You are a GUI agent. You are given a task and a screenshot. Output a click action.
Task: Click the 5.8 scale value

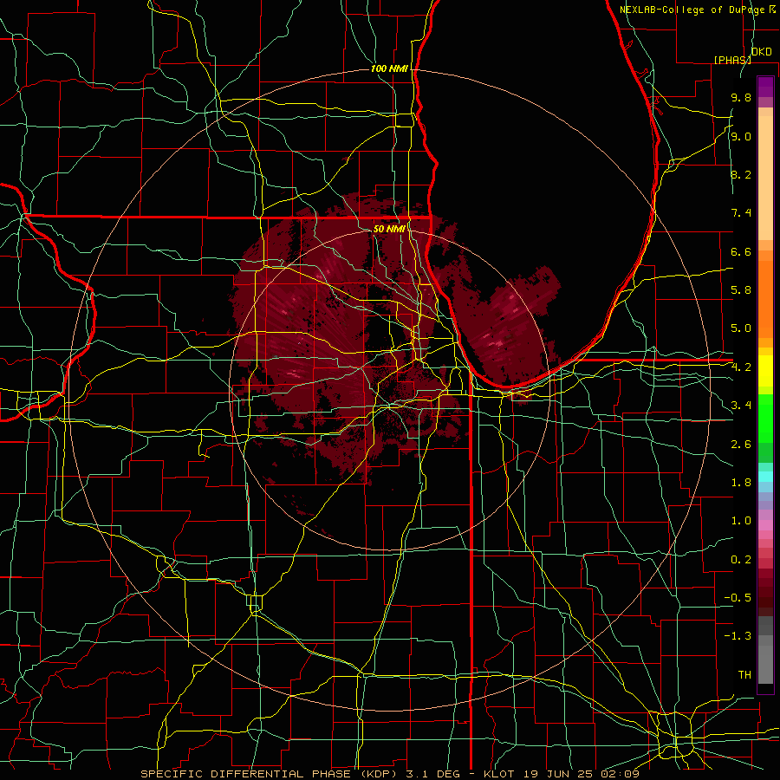click(741, 290)
